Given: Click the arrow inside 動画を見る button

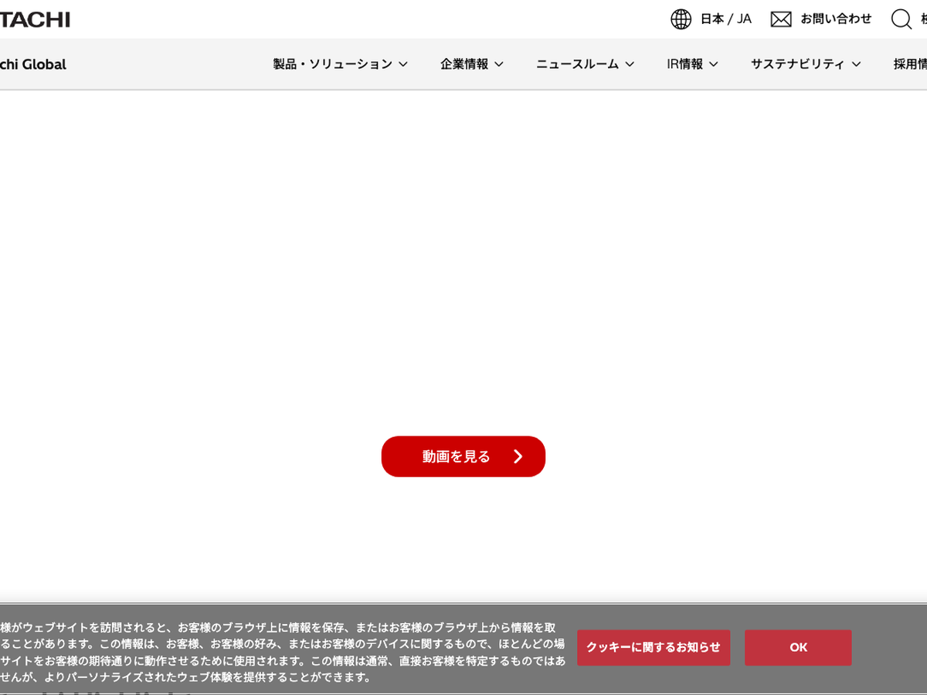Looking at the screenshot, I should click(x=518, y=456).
